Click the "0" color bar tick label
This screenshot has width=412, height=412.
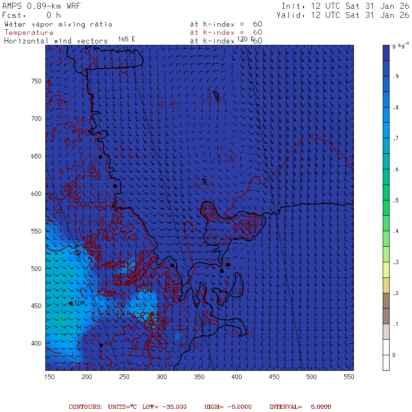coord(394,355)
